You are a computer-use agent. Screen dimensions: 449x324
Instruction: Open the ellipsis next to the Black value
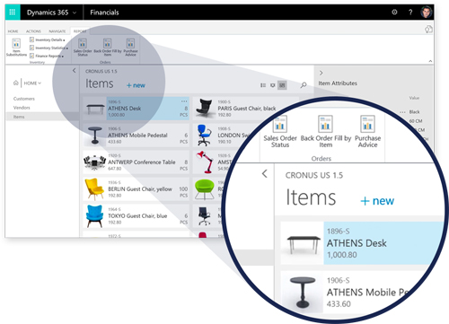coord(402,112)
